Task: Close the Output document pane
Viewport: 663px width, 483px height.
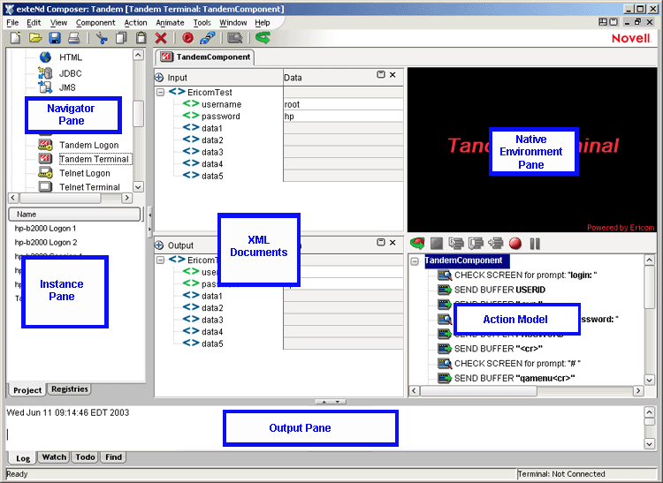Action: pos(392,242)
